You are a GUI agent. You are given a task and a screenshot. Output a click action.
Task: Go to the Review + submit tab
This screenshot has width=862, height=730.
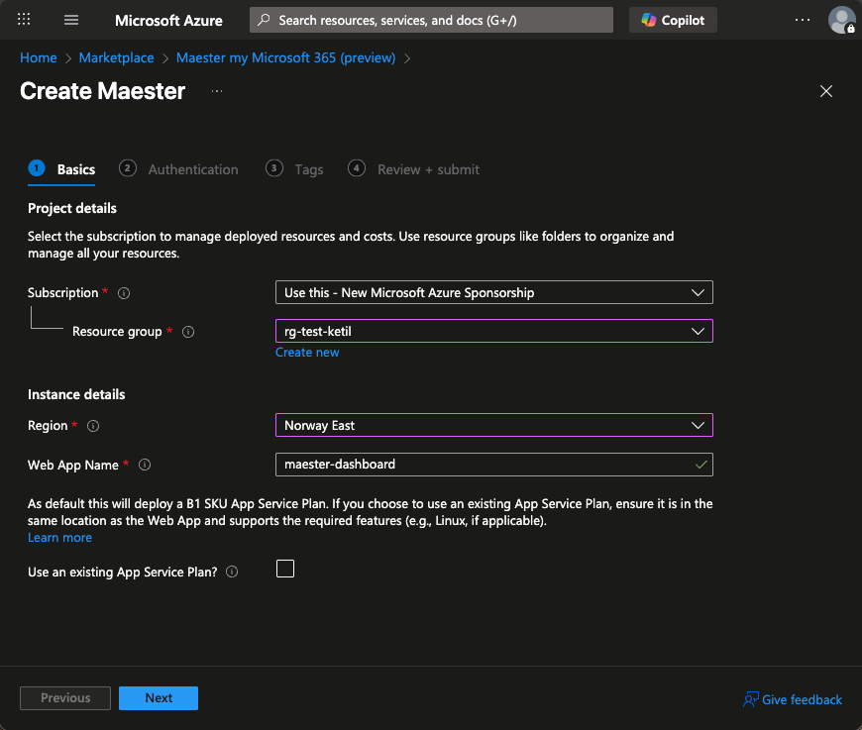click(x=427, y=169)
